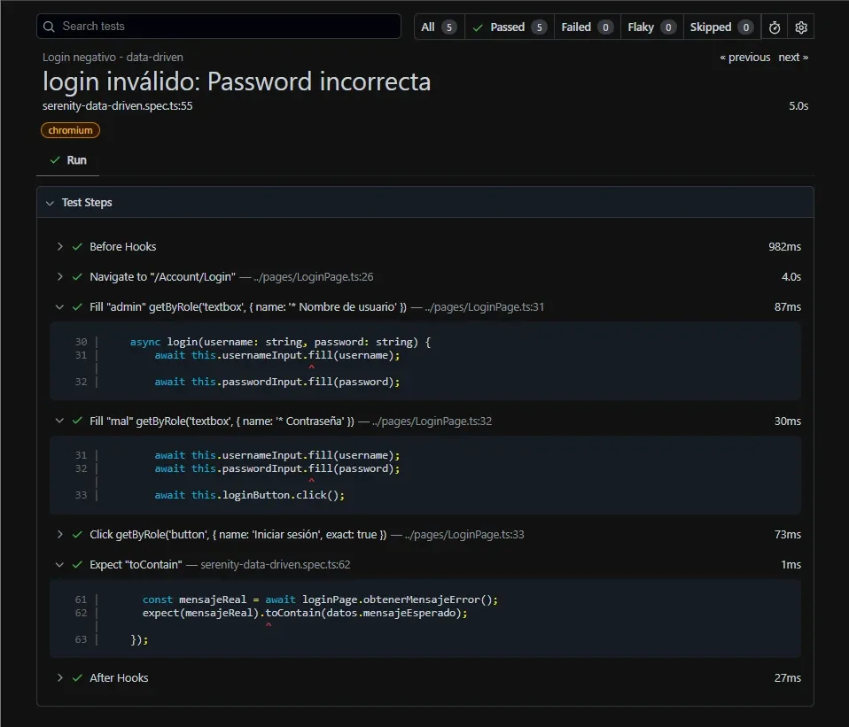Viewport: 849px width, 727px height.
Task: Click the green check beside After Hooks
Action: pyautogui.click(x=75, y=677)
